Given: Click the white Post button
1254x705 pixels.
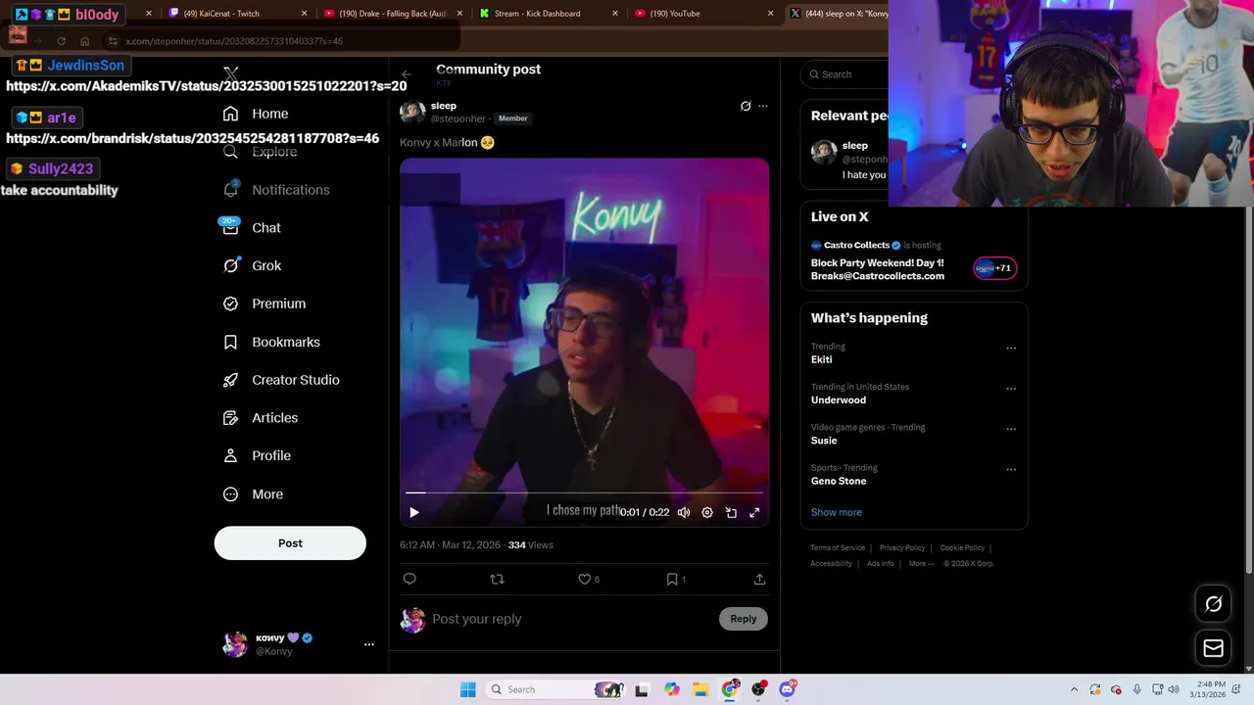Looking at the screenshot, I should (x=290, y=543).
